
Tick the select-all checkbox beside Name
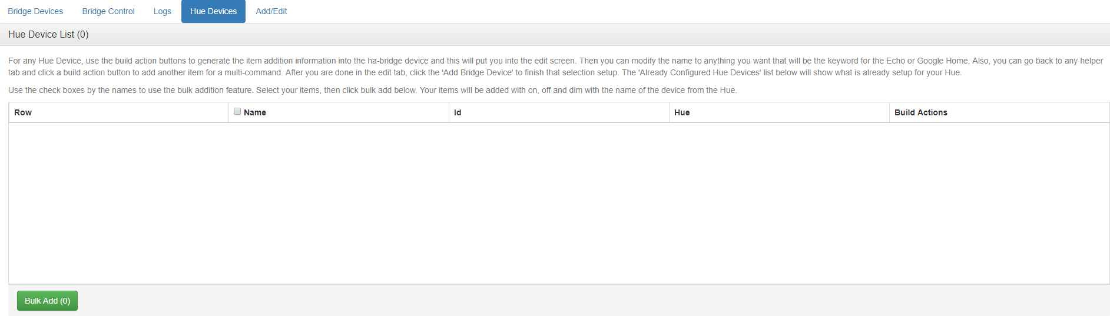point(237,111)
